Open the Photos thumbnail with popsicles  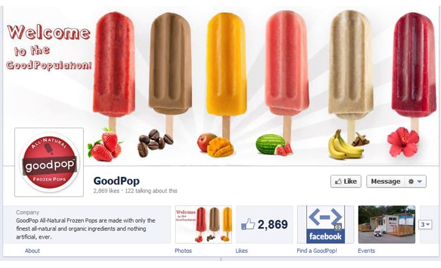click(204, 225)
